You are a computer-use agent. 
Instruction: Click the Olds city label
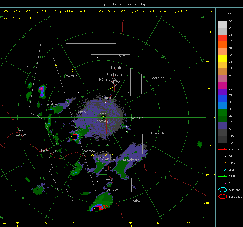tap(103, 113)
